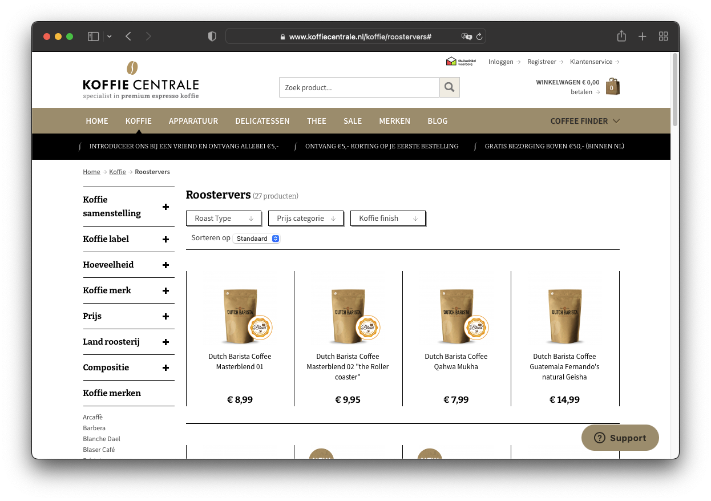This screenshot has height=501, width=711.
Task: Open the Guatemala Fernando's Geisha bag image
Action: pos(565,316)
